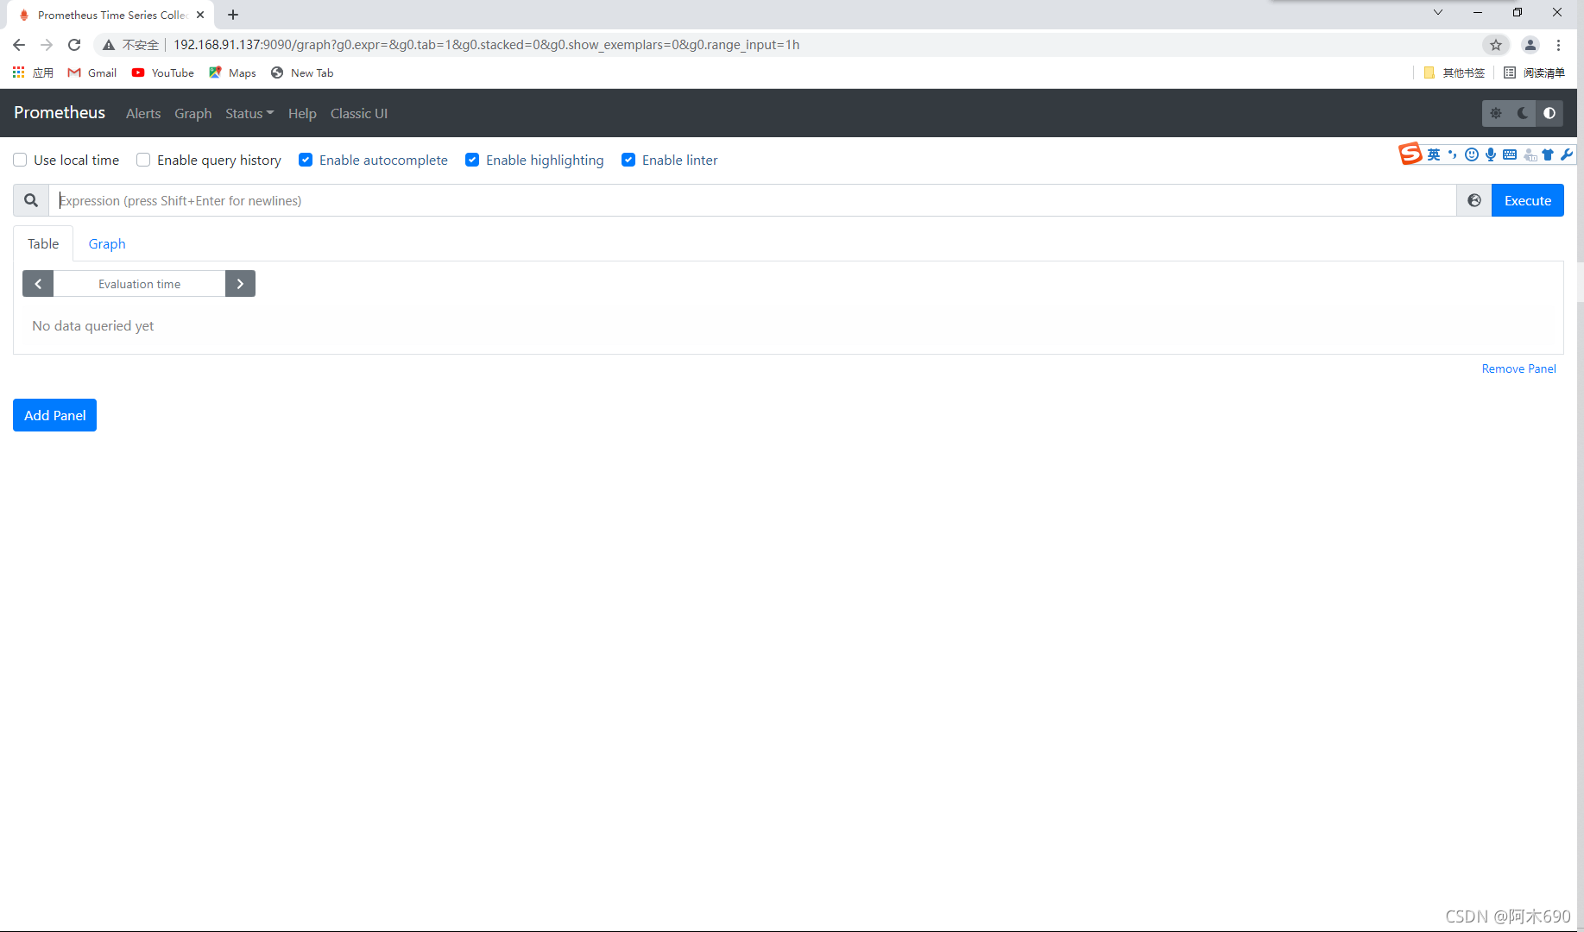This screenshot has height=932, width=1584.
Task: Open the Chrome profile avatar
Action: 1530,45
